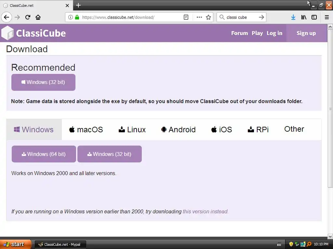333x249 pixels.
Task: Click the 'Download' page heading
Action: tap(27, 49)
